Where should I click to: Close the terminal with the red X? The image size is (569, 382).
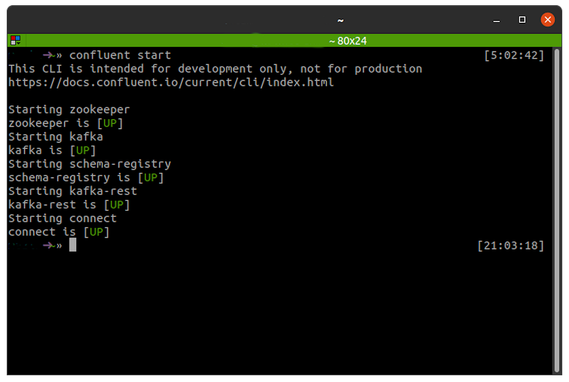click(x=548, y=20)
